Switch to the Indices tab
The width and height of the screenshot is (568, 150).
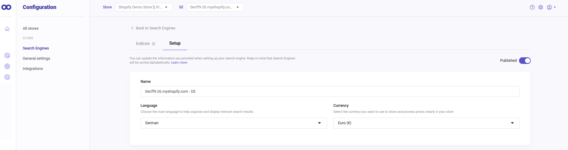[143, 43]
